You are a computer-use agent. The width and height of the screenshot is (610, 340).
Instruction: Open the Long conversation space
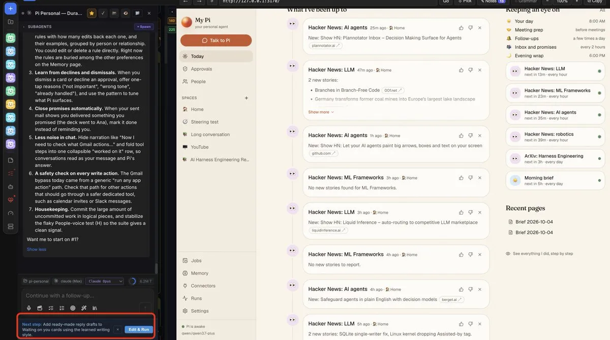pyautogui.click(x=216, y=134)
